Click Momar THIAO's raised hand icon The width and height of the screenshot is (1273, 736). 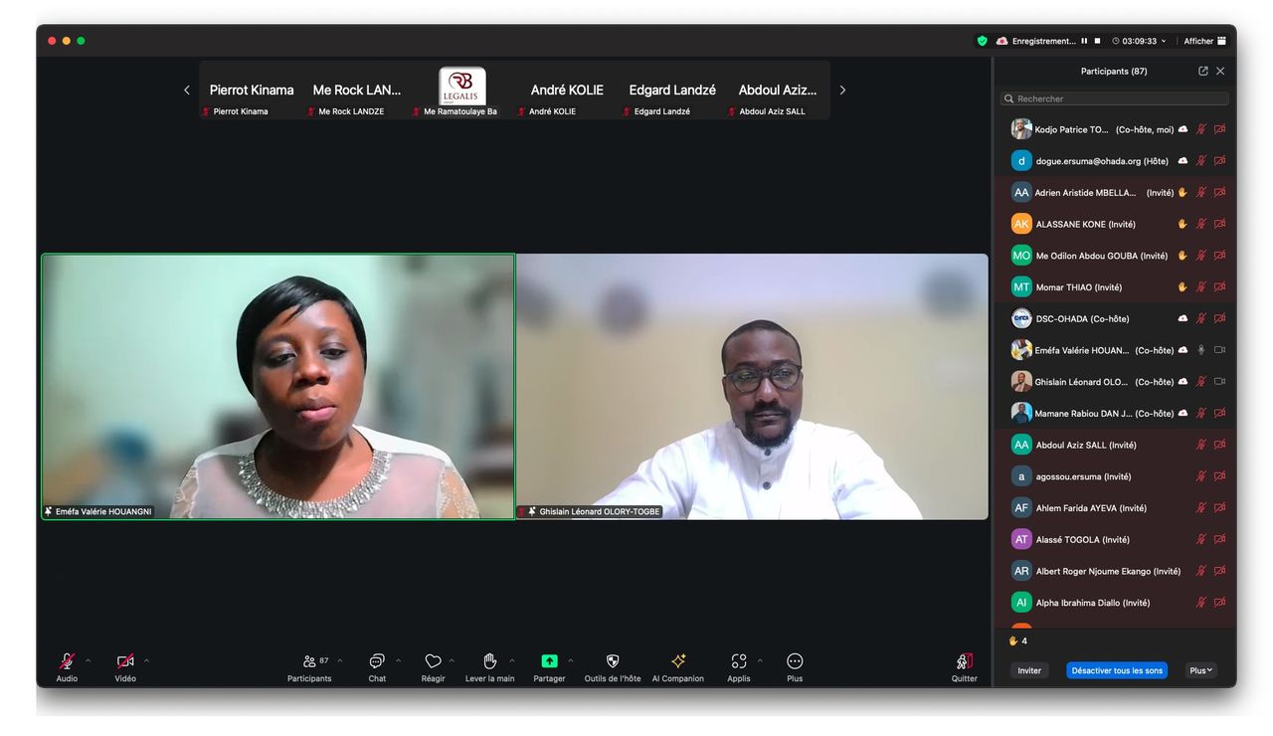pyautogui.click(x=1182, y=287)
